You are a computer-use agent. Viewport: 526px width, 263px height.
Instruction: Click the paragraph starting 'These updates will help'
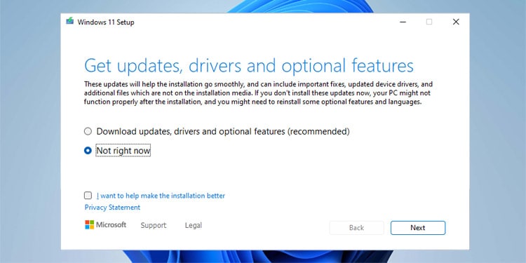tap(258, 93)
